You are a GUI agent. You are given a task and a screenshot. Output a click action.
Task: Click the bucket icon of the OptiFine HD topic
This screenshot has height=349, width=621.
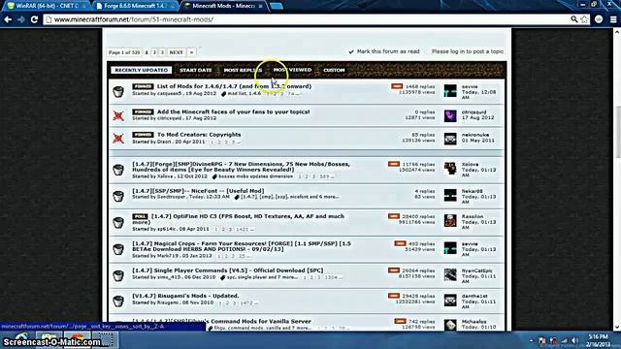pyautogui.click(x=118, y=222)
